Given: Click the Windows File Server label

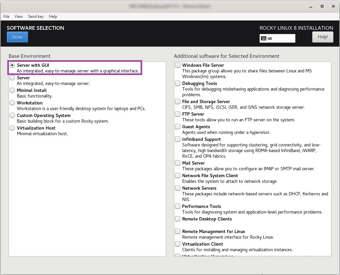Looking at the screenshot, I should tap(203, 65).
